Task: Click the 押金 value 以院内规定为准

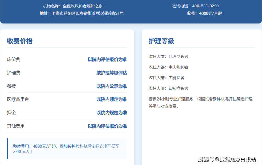Action: tap(112, 113)
